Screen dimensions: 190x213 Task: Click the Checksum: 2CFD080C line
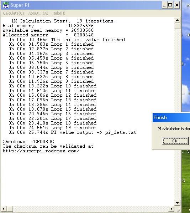click(x=28, y=142)
